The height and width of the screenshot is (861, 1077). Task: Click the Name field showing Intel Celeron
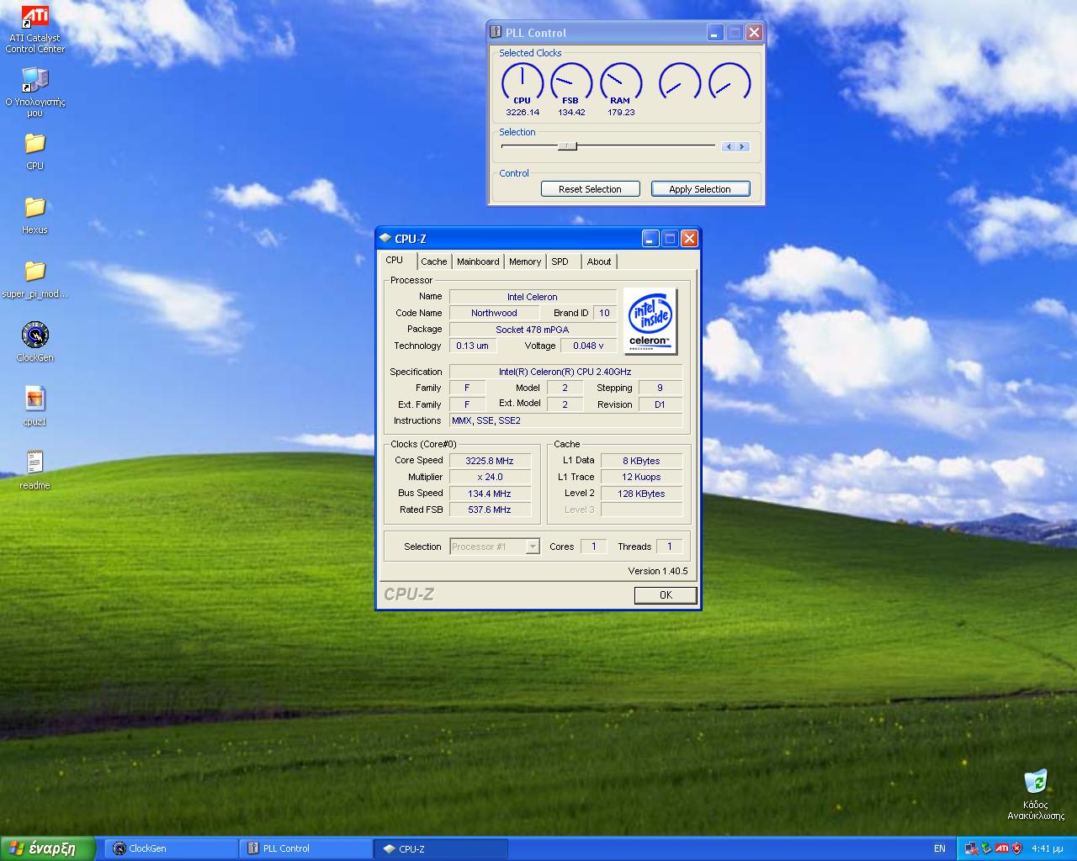[533, 297]
